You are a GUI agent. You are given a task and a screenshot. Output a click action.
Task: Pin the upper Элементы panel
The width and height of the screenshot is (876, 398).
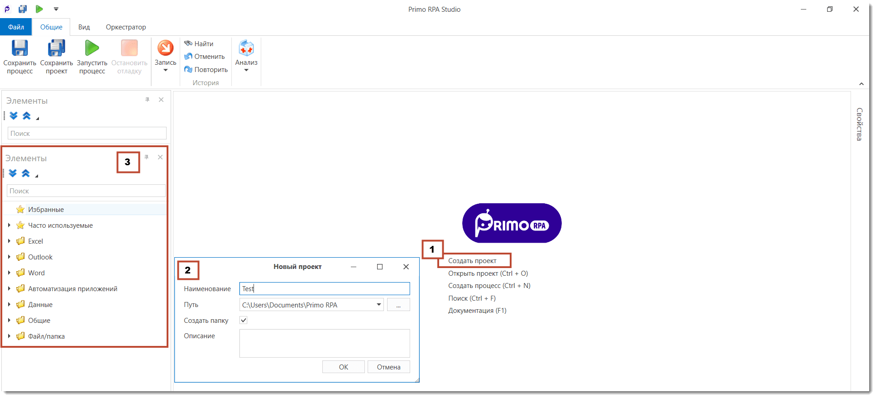(x=147, y=100)
